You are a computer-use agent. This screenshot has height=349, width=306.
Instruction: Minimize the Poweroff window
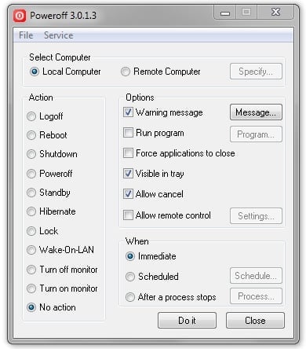point(225,13)
